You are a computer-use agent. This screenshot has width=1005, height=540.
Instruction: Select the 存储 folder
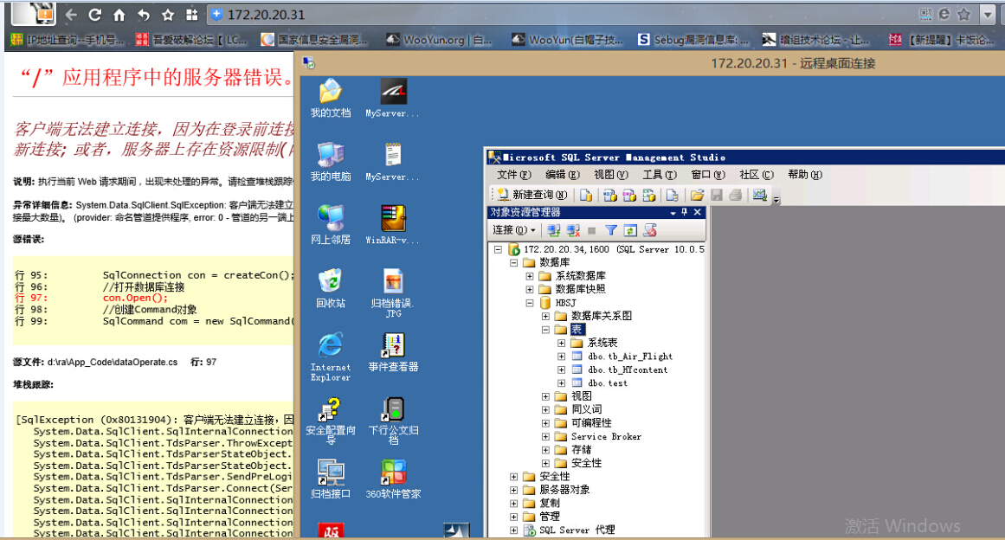tap(582, 450)
